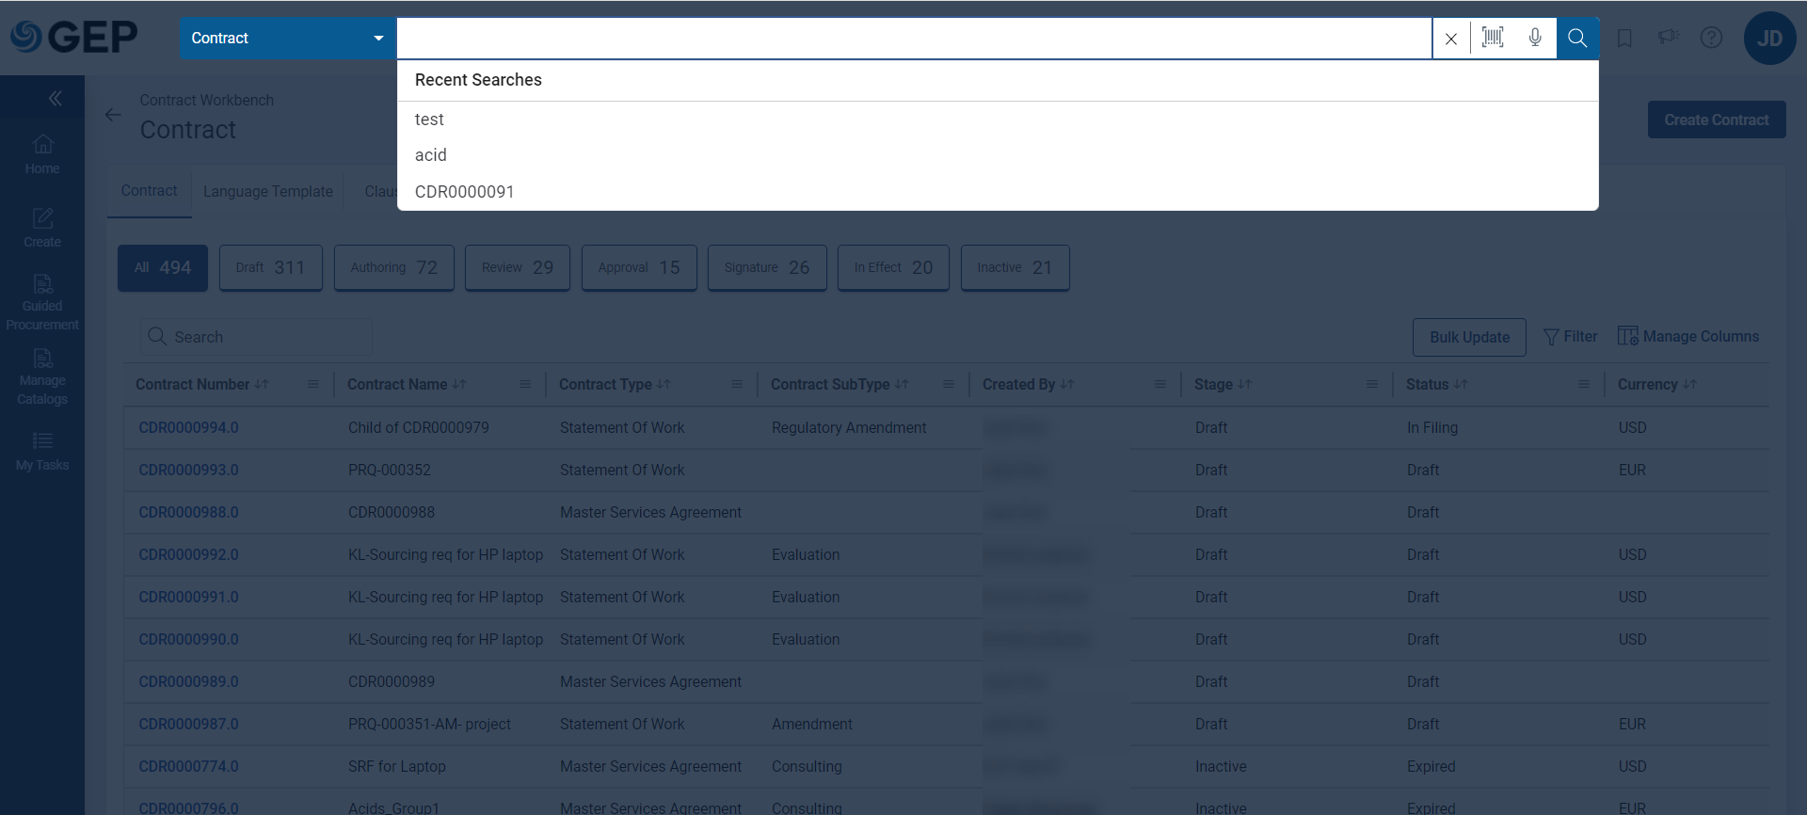Activate the microphone voice search icon
The height and width of the screenshot is (815, 1807).
(x=1535, y=38)
